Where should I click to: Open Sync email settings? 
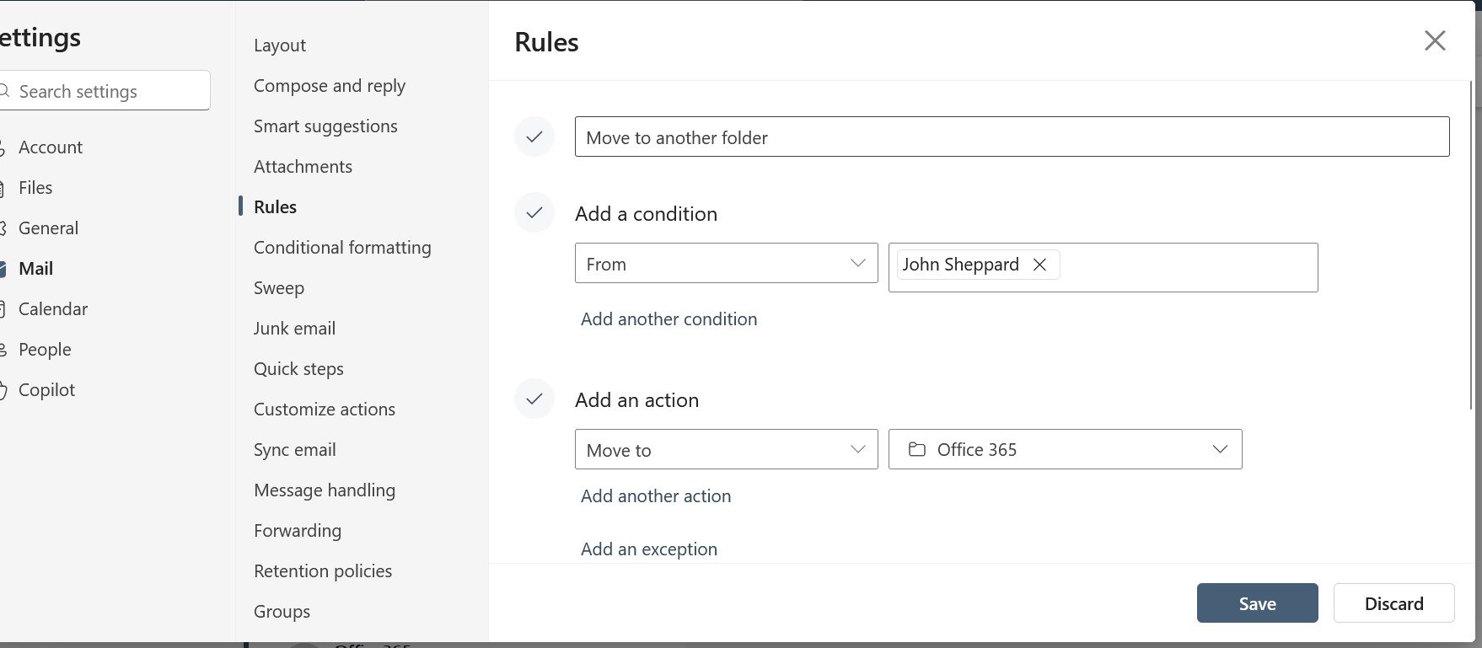click(295, 450)
